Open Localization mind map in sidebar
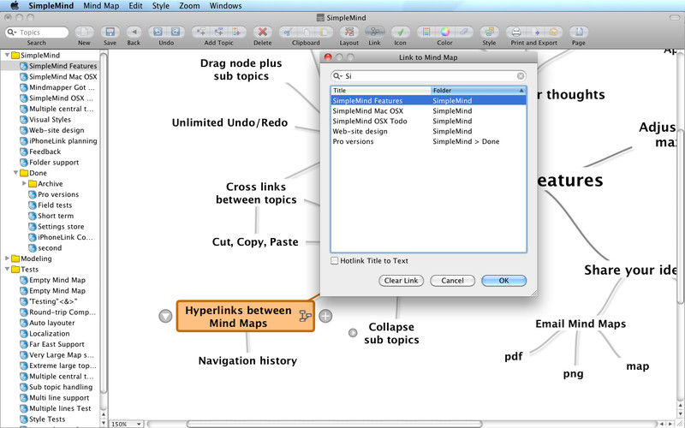685x428 pixels. [x=49, y=333]
